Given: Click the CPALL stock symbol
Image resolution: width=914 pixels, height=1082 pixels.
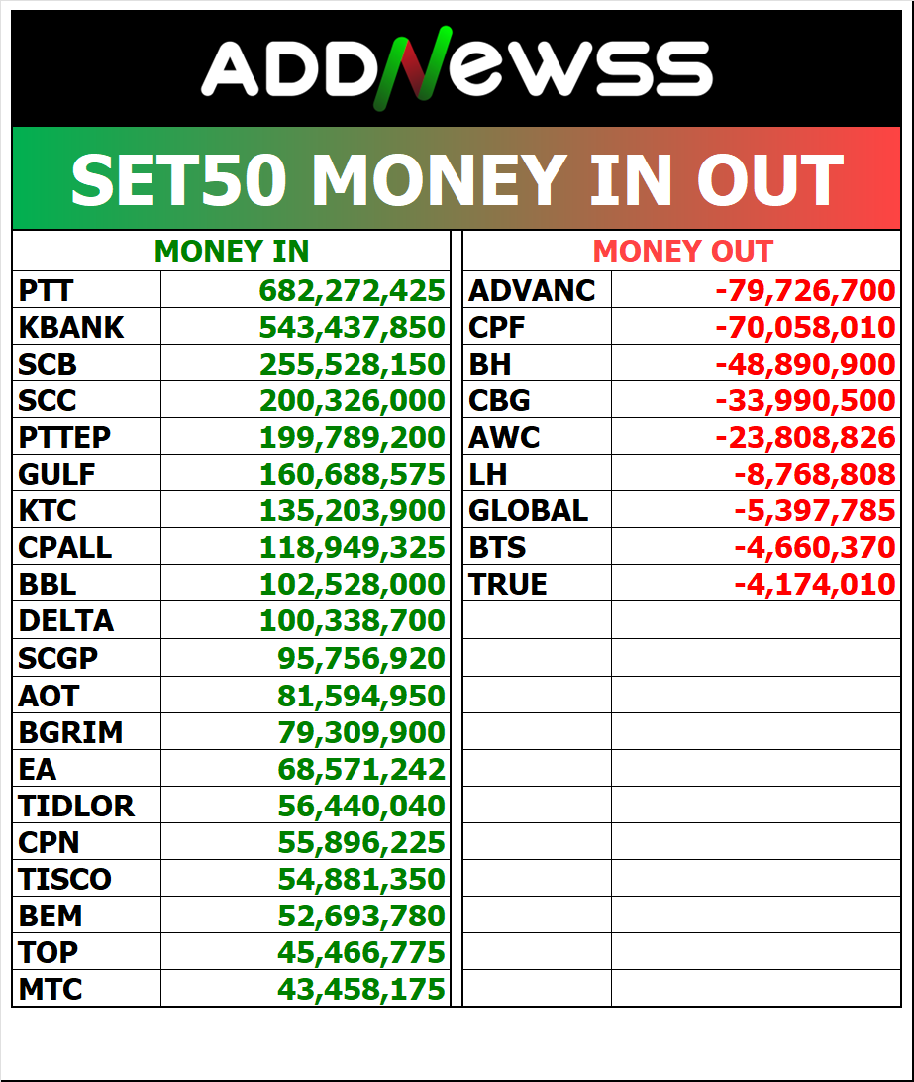Looking at the screenshot, I should (65, 548).
